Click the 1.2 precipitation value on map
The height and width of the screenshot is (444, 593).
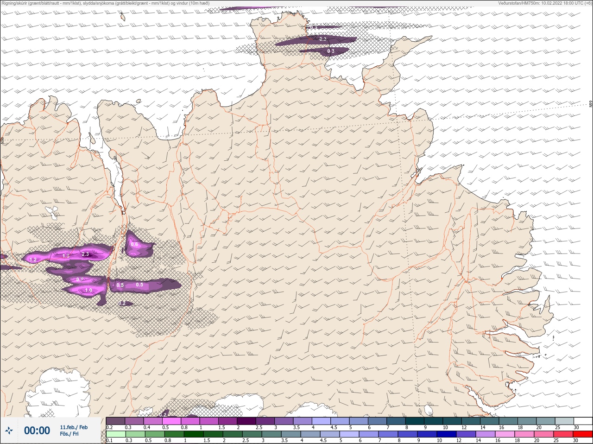33,260
